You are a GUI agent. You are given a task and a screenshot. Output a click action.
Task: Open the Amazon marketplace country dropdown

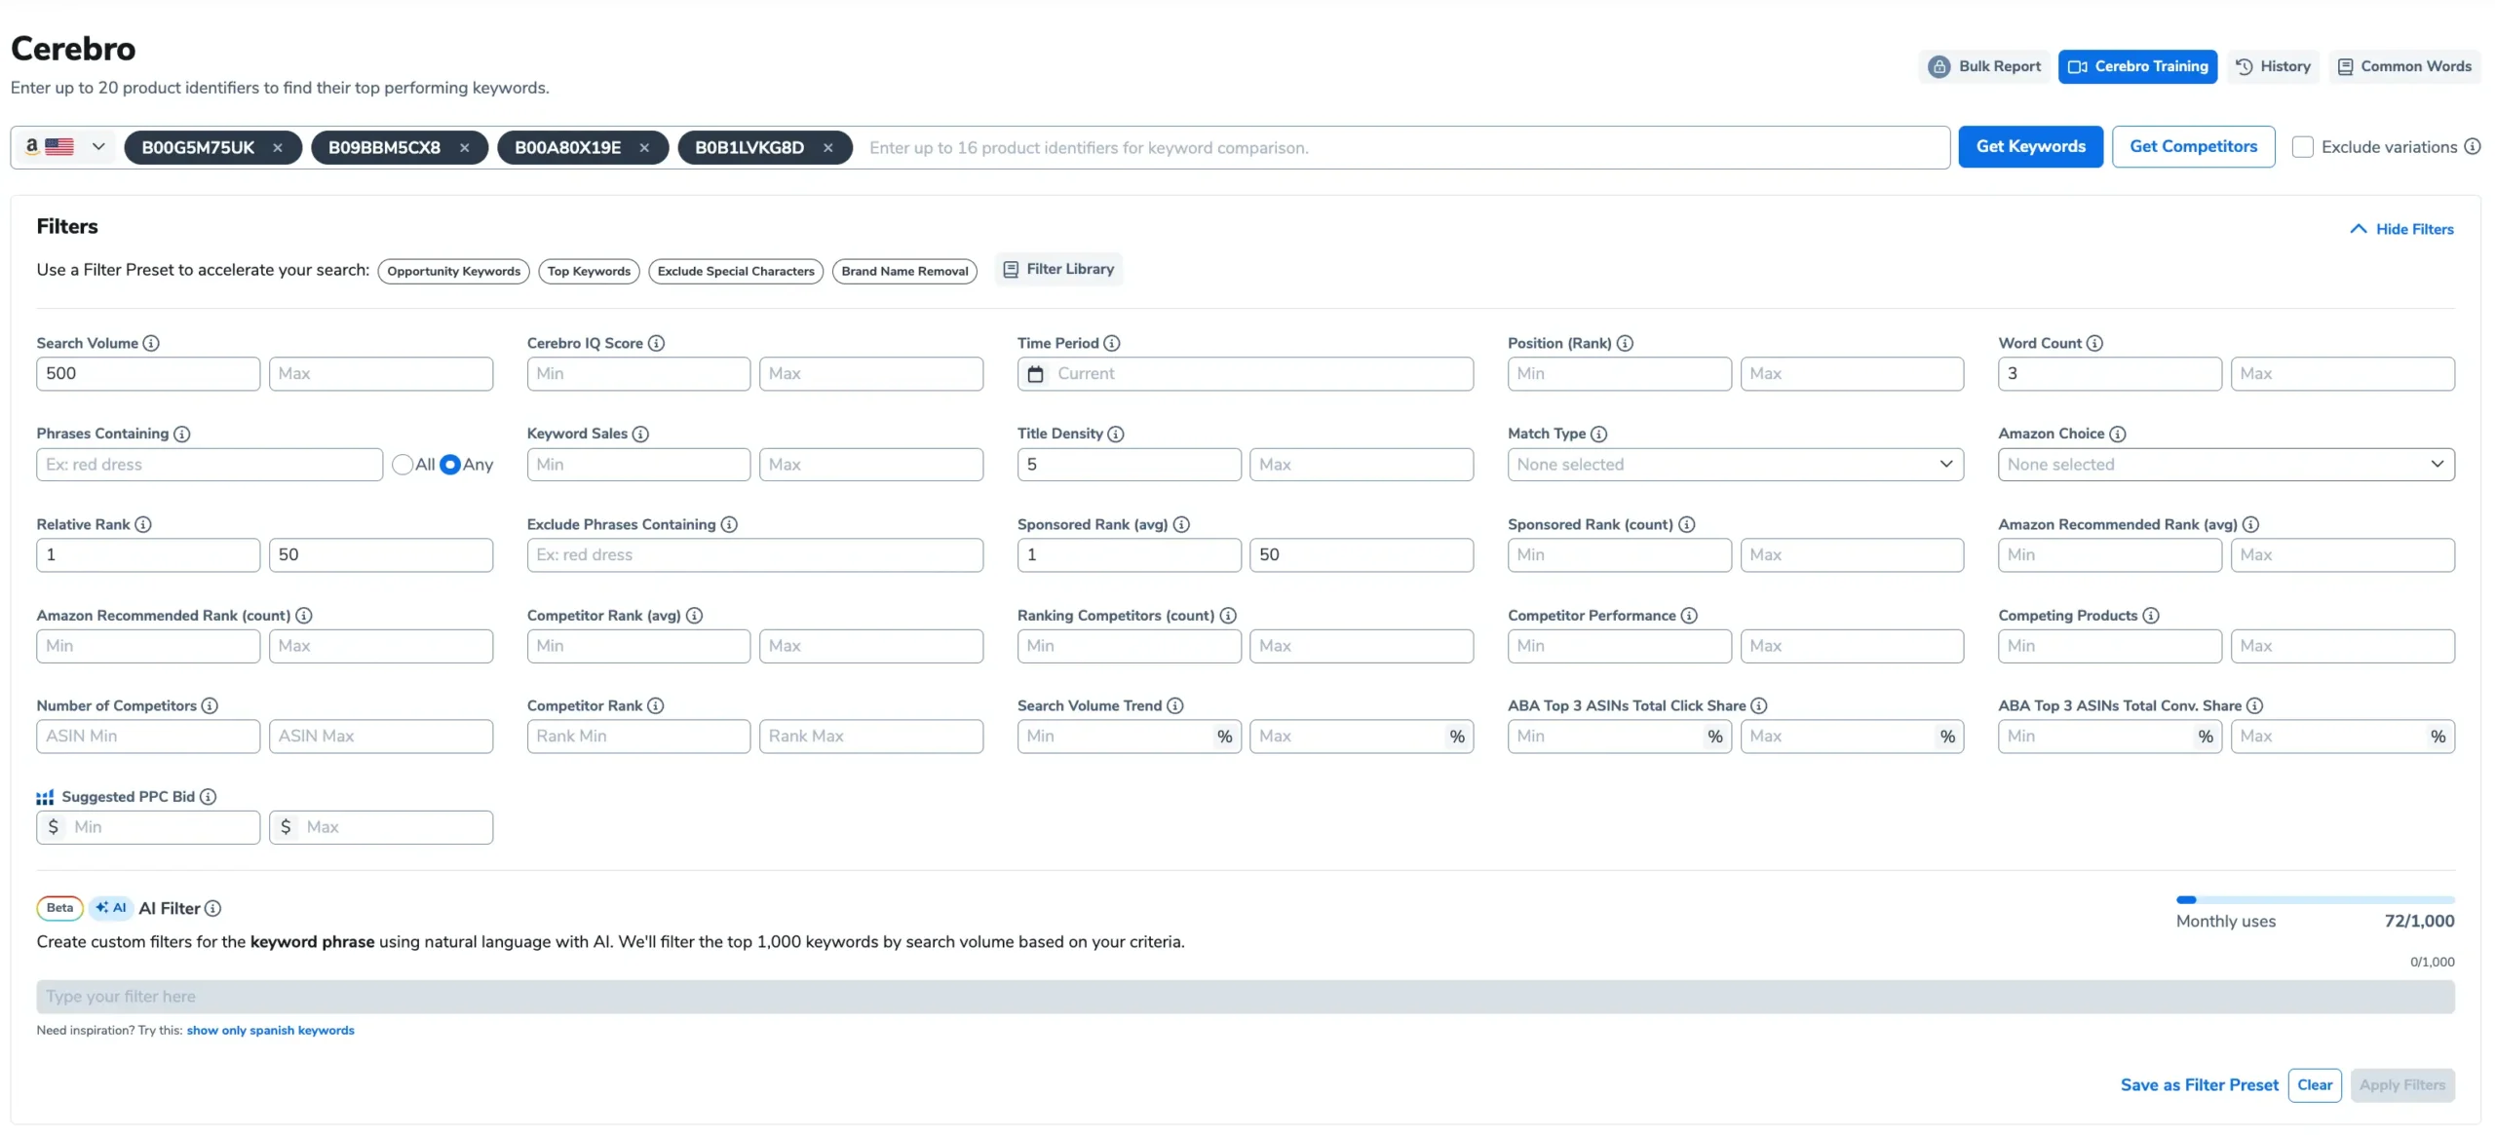point(64,147)
